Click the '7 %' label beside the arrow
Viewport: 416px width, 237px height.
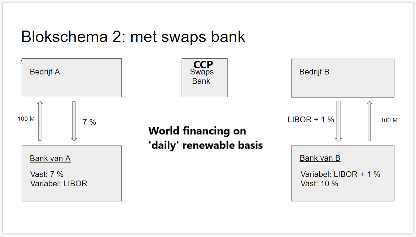click(x=89, y=122)
